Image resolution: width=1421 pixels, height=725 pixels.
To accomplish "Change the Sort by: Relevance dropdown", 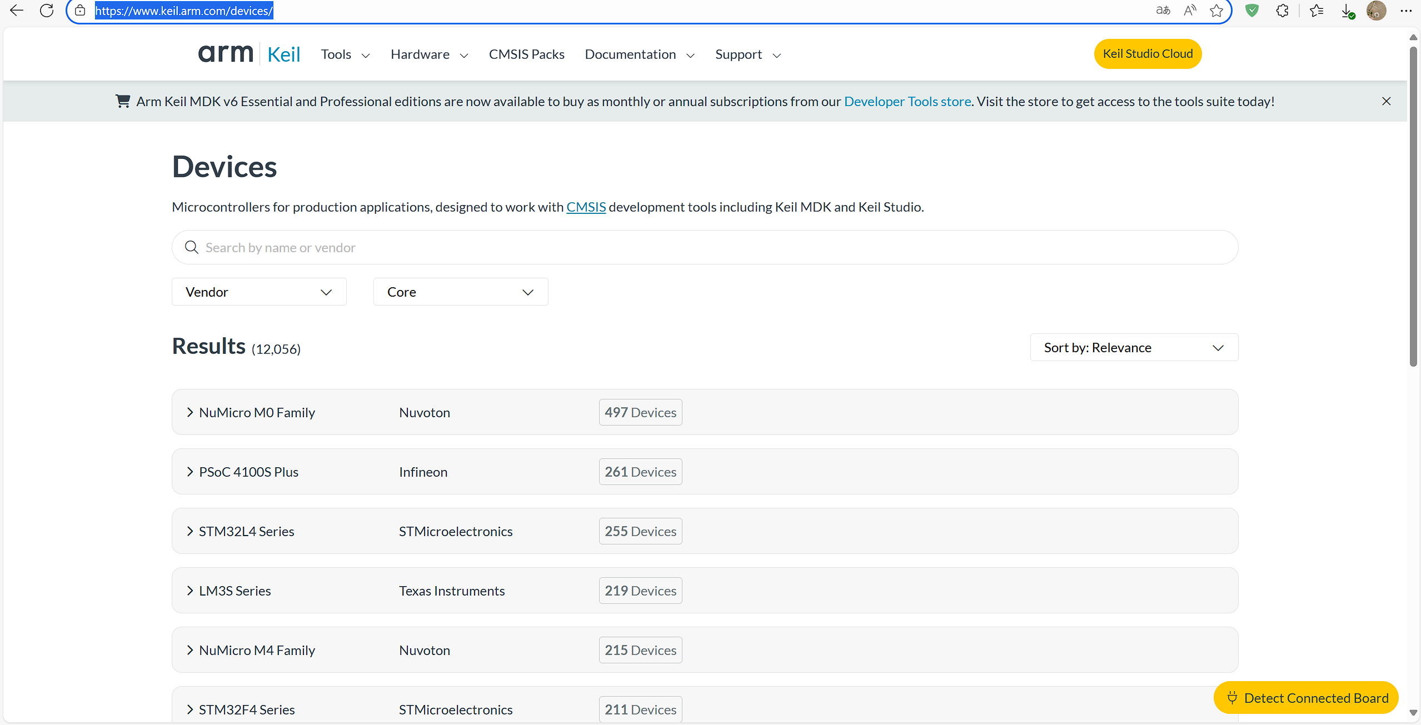I will [x=1134, y=347].
